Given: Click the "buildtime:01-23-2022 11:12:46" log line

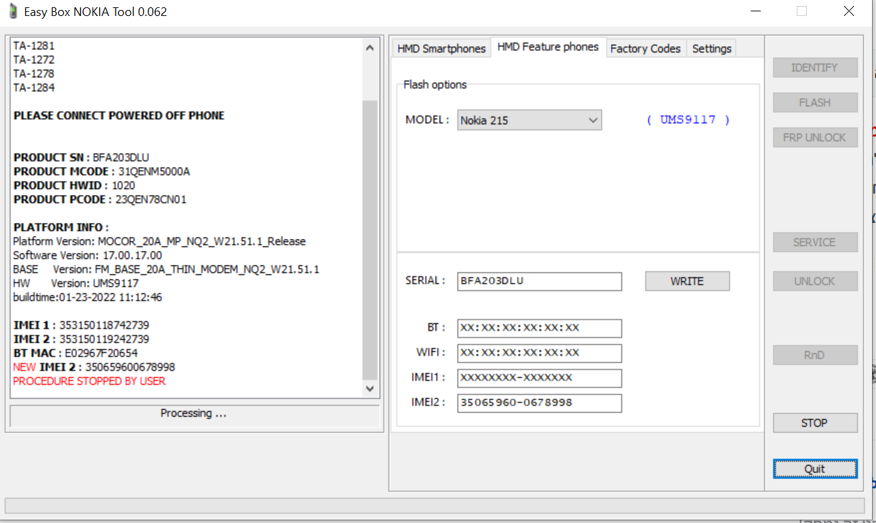Looking at the screenshot, I should tap(87, 297).
